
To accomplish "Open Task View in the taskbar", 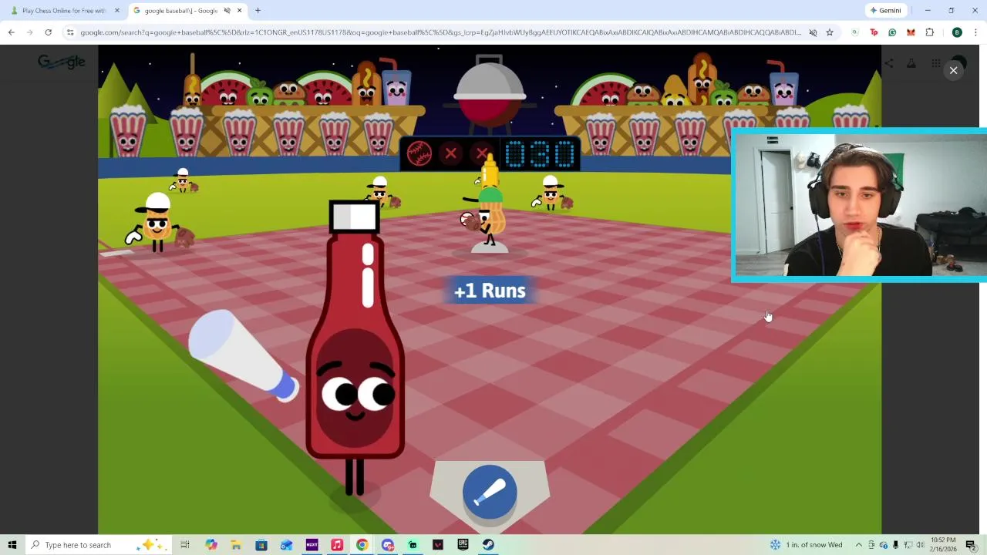I will 185,545.
